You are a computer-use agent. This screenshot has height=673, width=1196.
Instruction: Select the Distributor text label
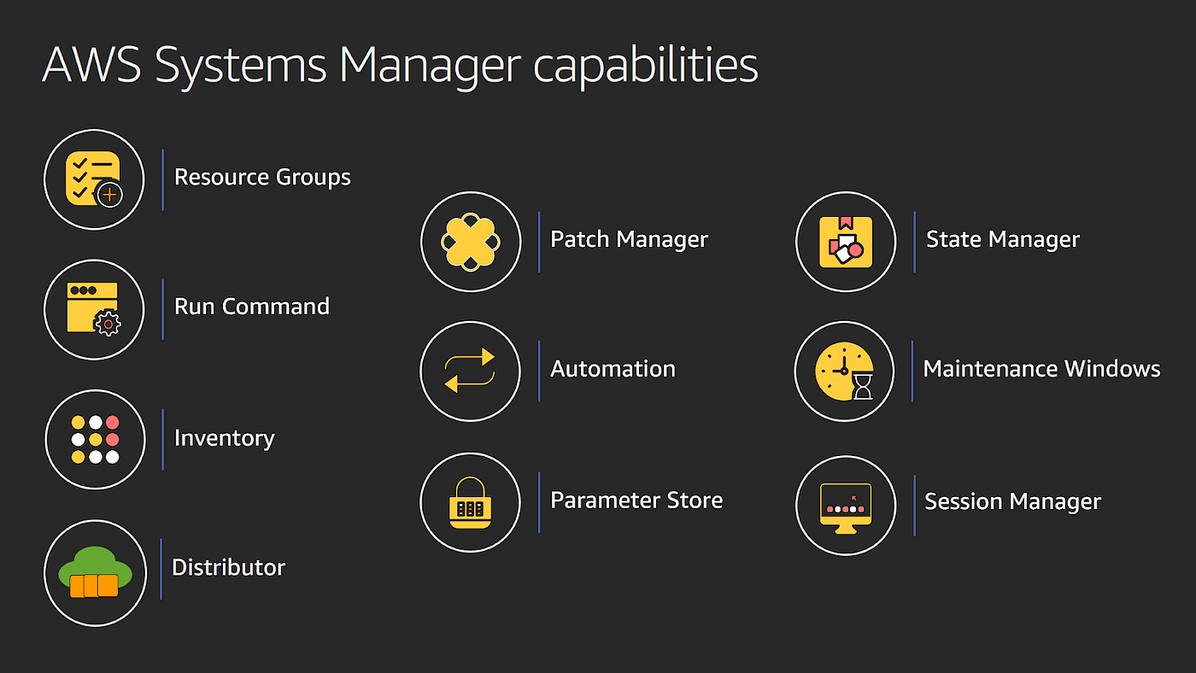227,567
